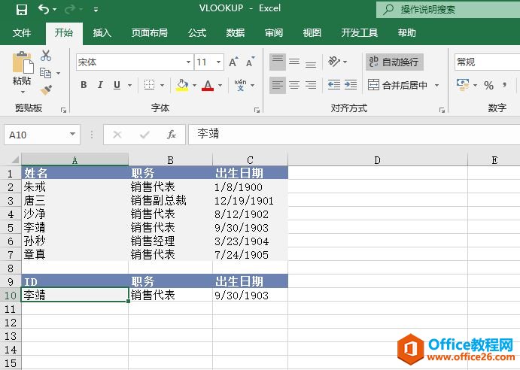
Task: Apply Percent Style
Action: point(488,85)
